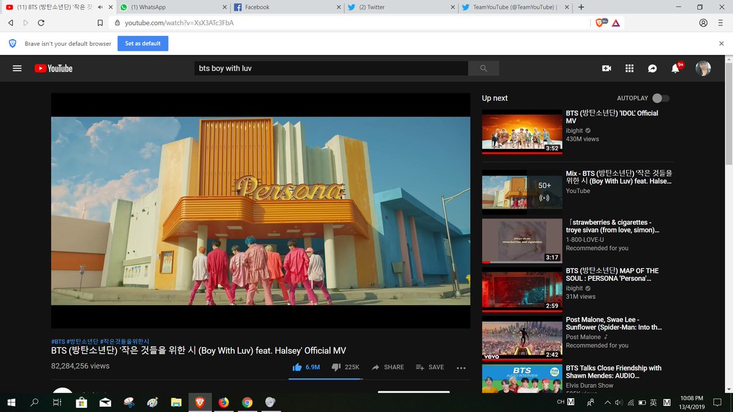Click the search magnifier button
733x412 pixels.
[484, 68]
